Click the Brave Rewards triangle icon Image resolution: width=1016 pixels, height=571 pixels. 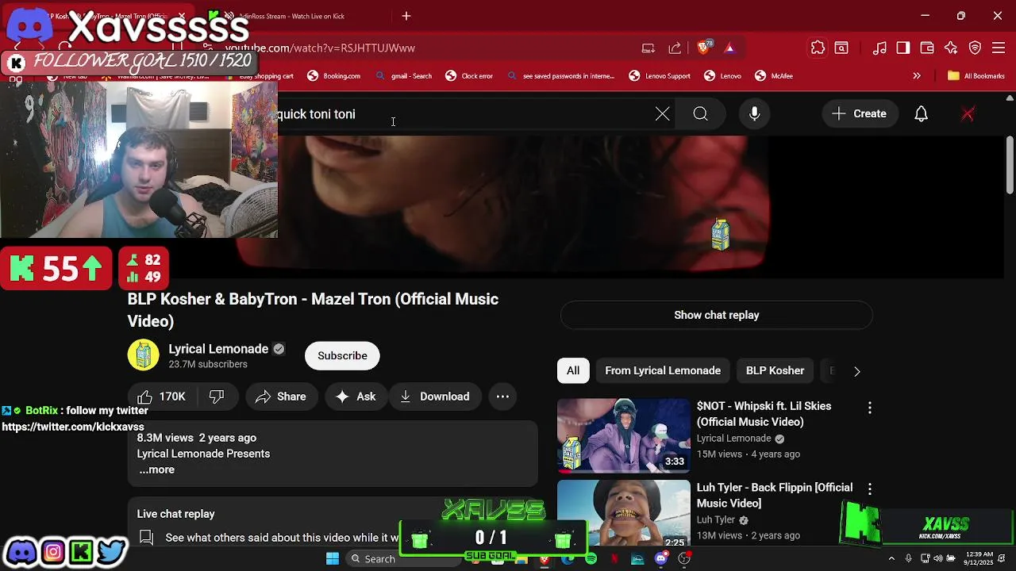point(729,48)
